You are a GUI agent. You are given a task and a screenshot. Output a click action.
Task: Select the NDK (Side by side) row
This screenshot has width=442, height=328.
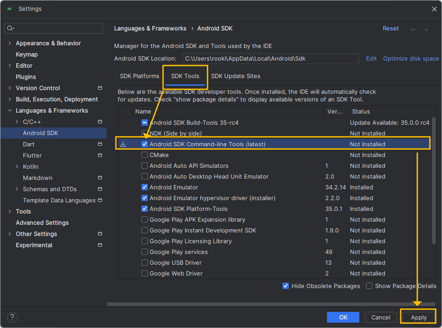[x=275, y=133]
